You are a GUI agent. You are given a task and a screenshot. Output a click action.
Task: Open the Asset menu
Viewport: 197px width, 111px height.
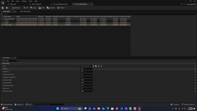(18, 1)
